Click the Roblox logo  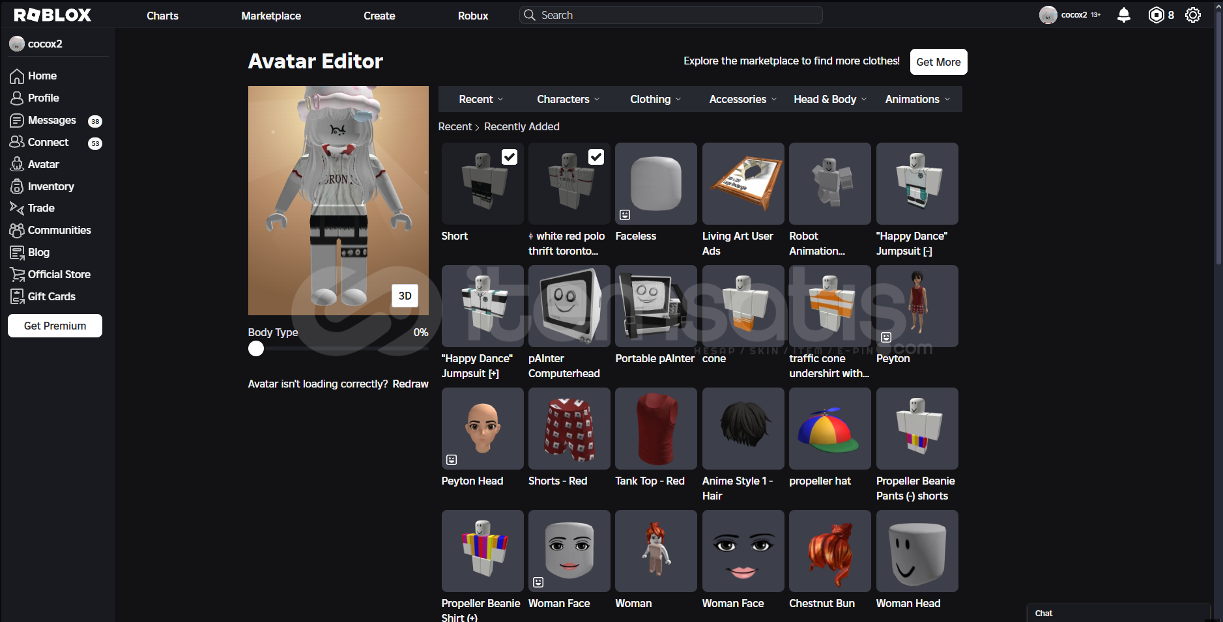(x=53, y=15)
